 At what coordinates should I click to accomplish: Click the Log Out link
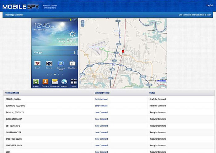coord(210,5)
